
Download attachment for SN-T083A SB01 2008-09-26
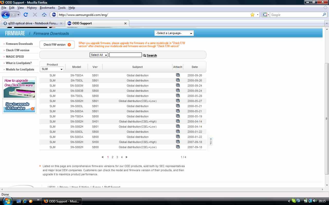point(178,75)
